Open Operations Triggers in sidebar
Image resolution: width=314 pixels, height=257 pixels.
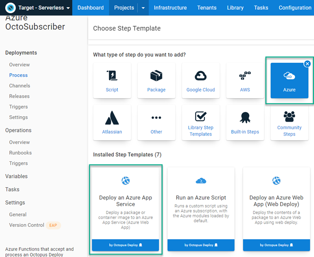[18, 163]
